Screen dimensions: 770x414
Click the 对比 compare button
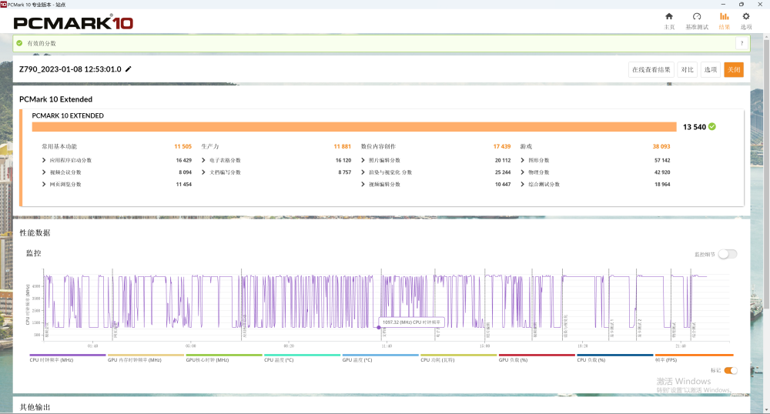click(687, 70)
